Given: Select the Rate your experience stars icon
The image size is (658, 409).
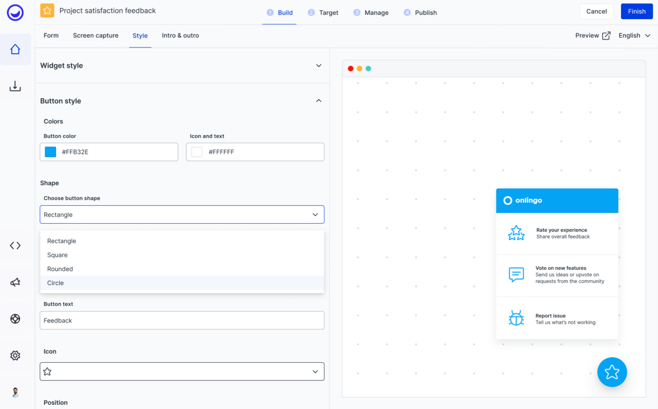Looking at the screenshot, I should pyautogui.click(x=516, y=233).
